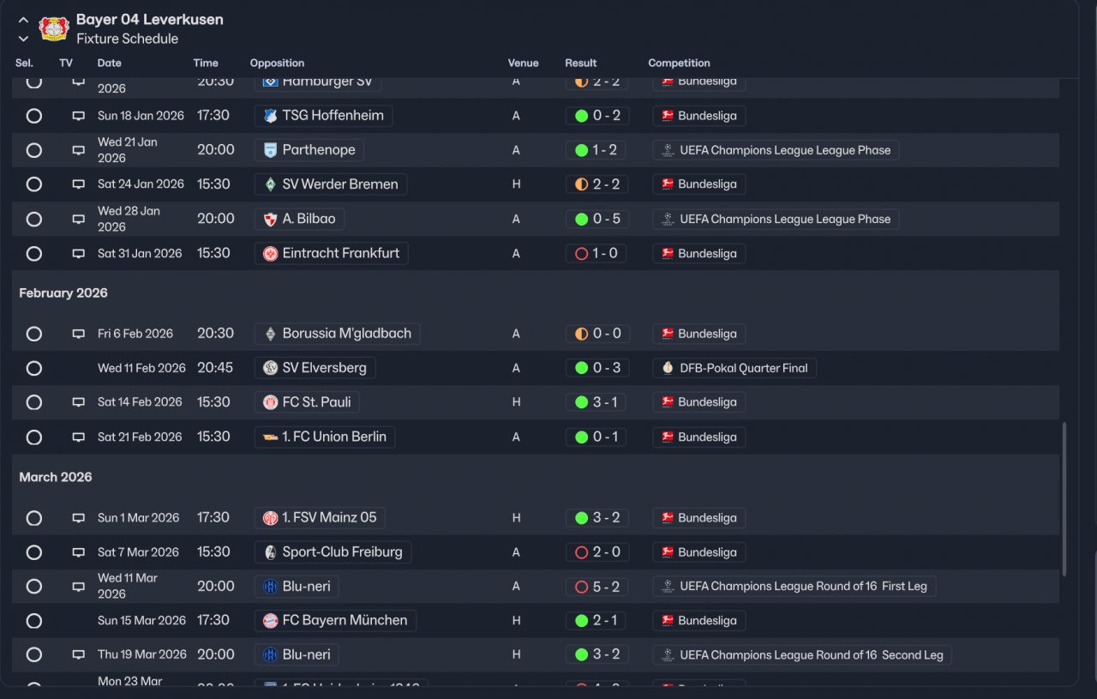Sort by the Competition column header
Image resolution: width=1097 pixels, height=699 pixels.
coord(679,63)
